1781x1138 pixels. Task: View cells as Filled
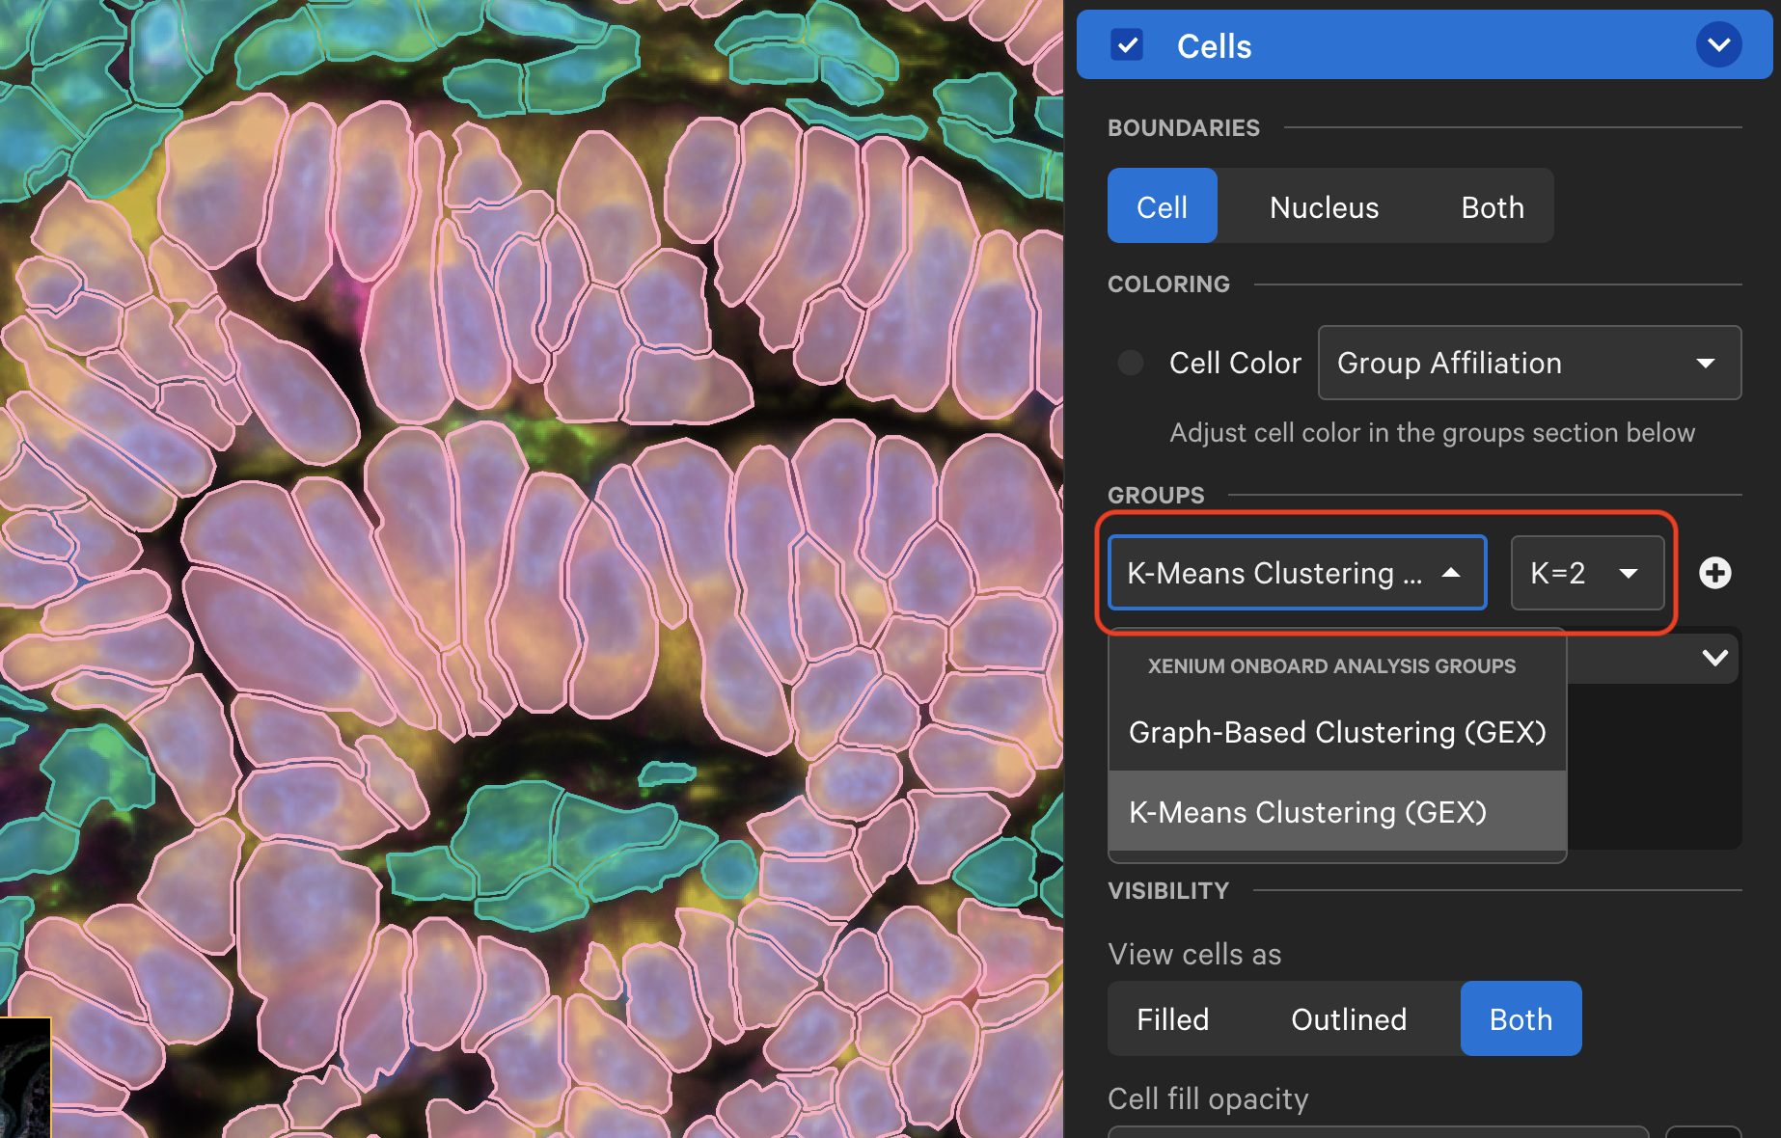pos(1172,1018)
